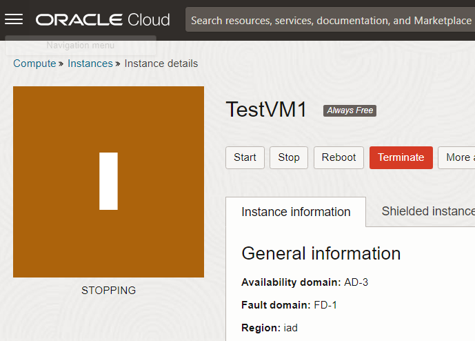Screen dimensions: 475x341
Task: Expand the More actions dropdown
Action: 456,157
